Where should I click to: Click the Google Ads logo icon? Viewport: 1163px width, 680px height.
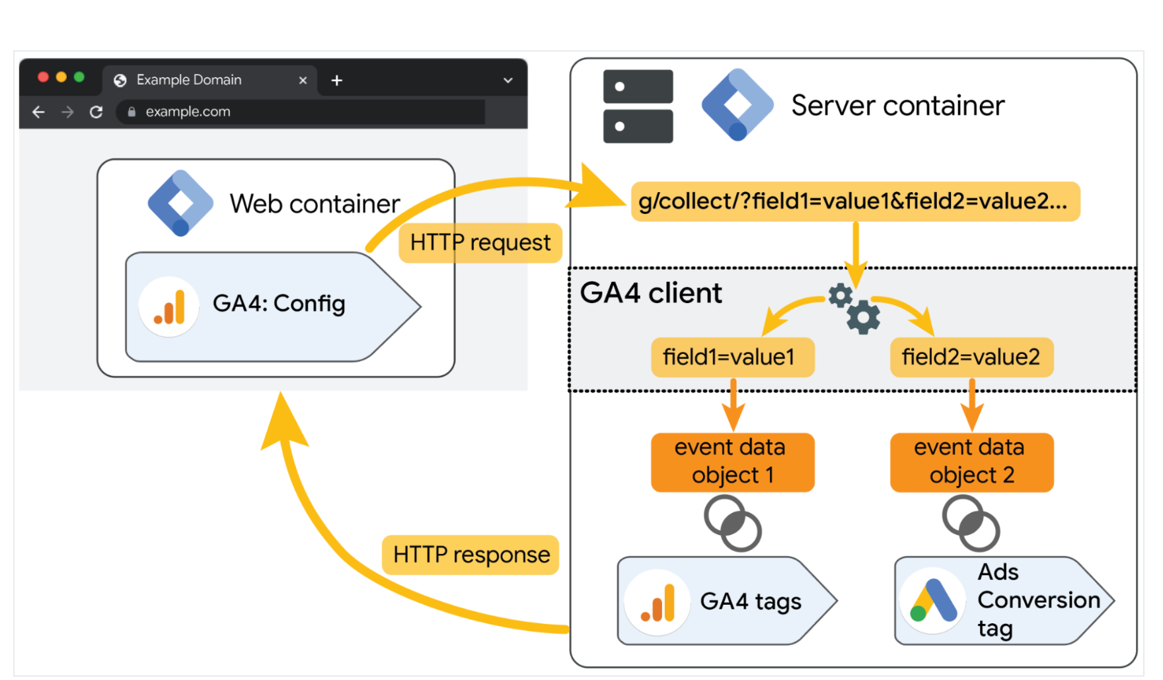click(933, 601)
